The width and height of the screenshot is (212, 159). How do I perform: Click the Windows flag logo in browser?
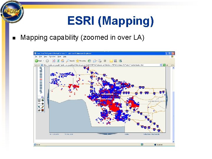[x=172, y=57]
